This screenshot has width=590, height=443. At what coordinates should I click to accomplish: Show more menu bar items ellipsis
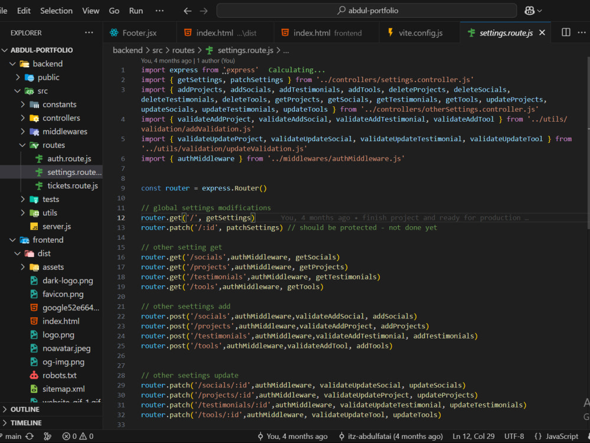[159, 11]
